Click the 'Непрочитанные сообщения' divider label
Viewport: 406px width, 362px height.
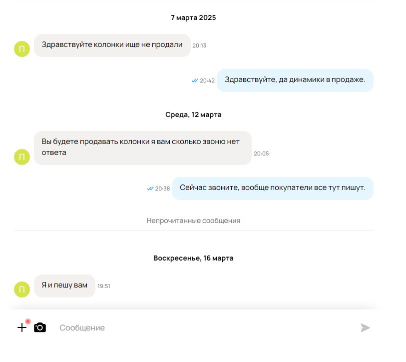(193, 220)
